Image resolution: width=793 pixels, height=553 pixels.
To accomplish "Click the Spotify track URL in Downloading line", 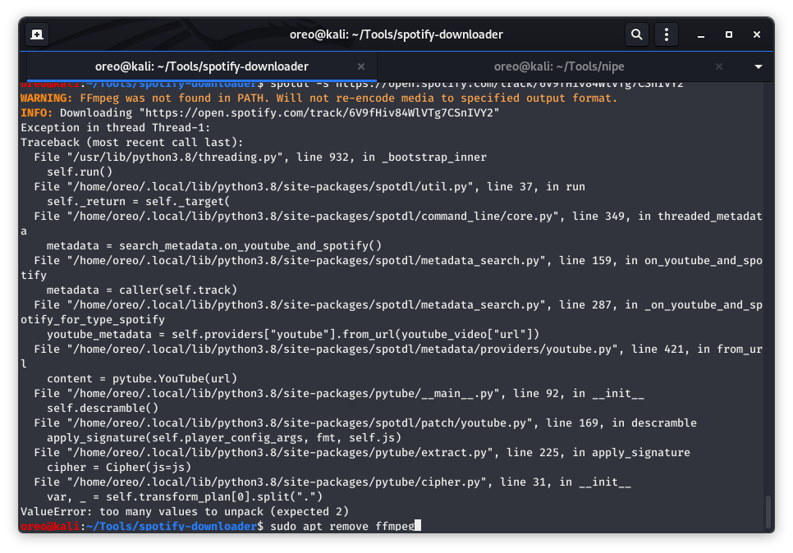I will [x=319, y=112].
